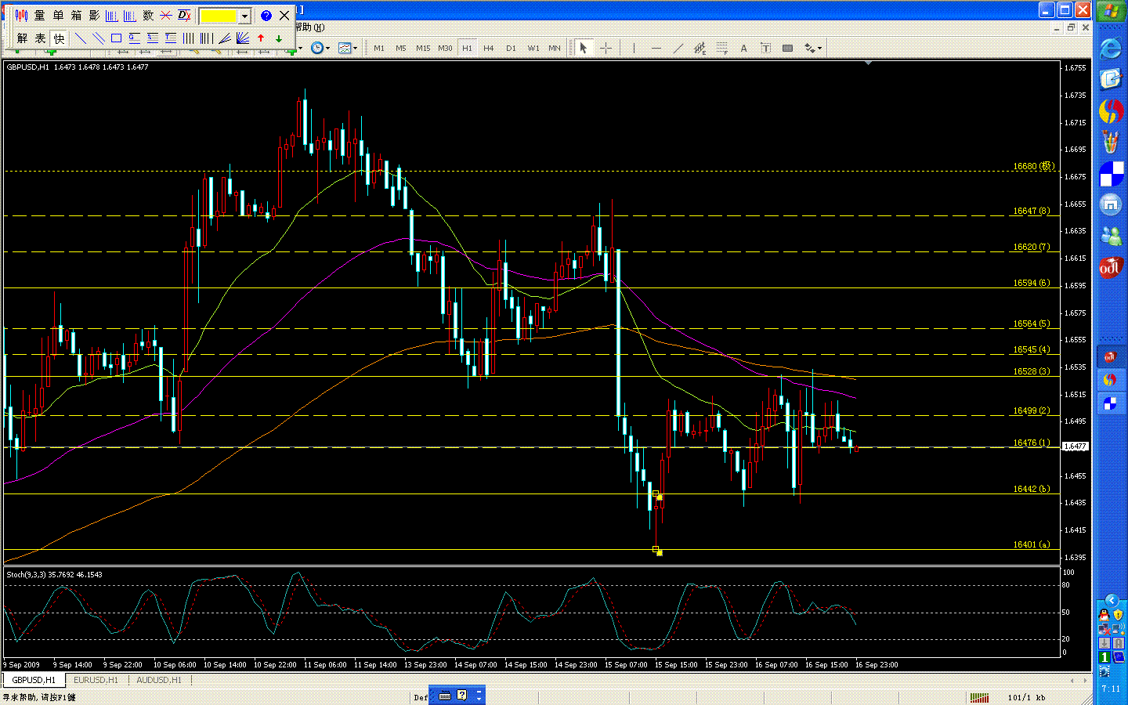1128x705 pixels.
Task: Click the Stoch(9,3,3) indicator label
Action: coord(54,574)
